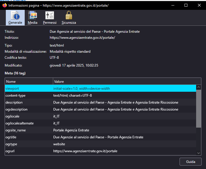Click the text/html Tipo value

[x=57, y=45]
